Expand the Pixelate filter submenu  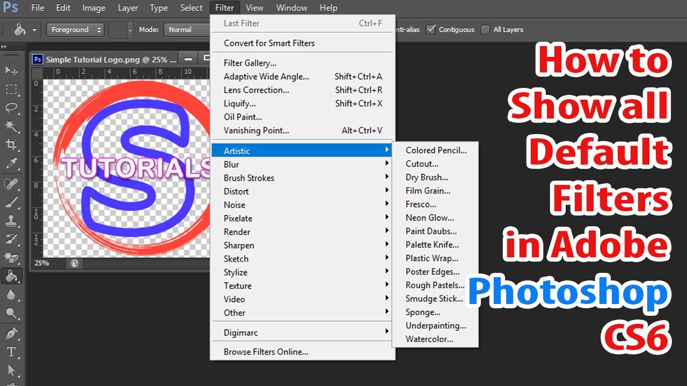303,218
